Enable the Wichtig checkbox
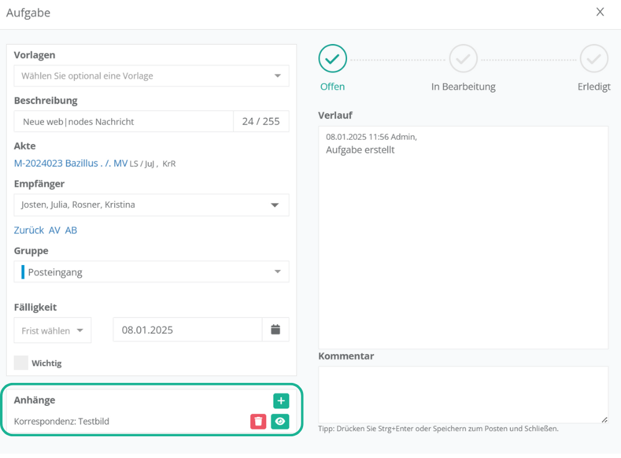This screenshot has width=621, height=458. [x=21, y=363]
